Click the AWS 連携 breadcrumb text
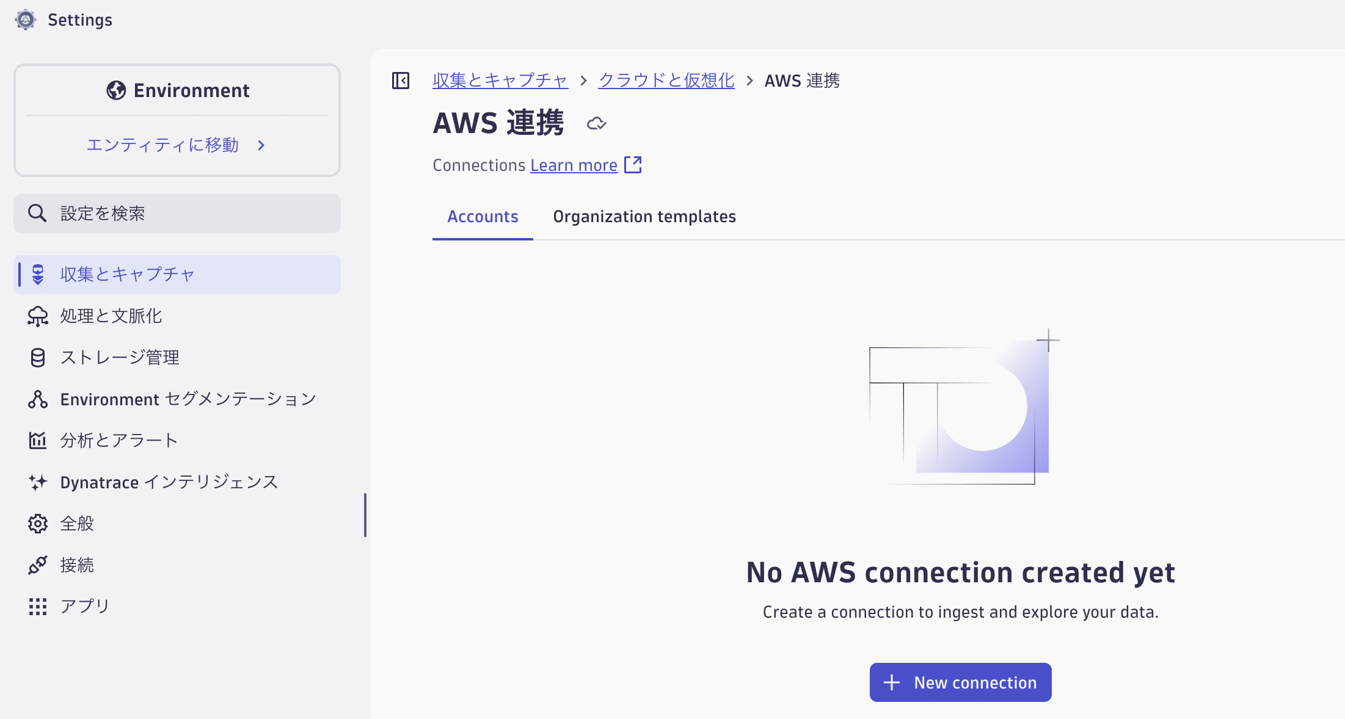This screenshot has width=1345, height=719. tap(802, 81)
